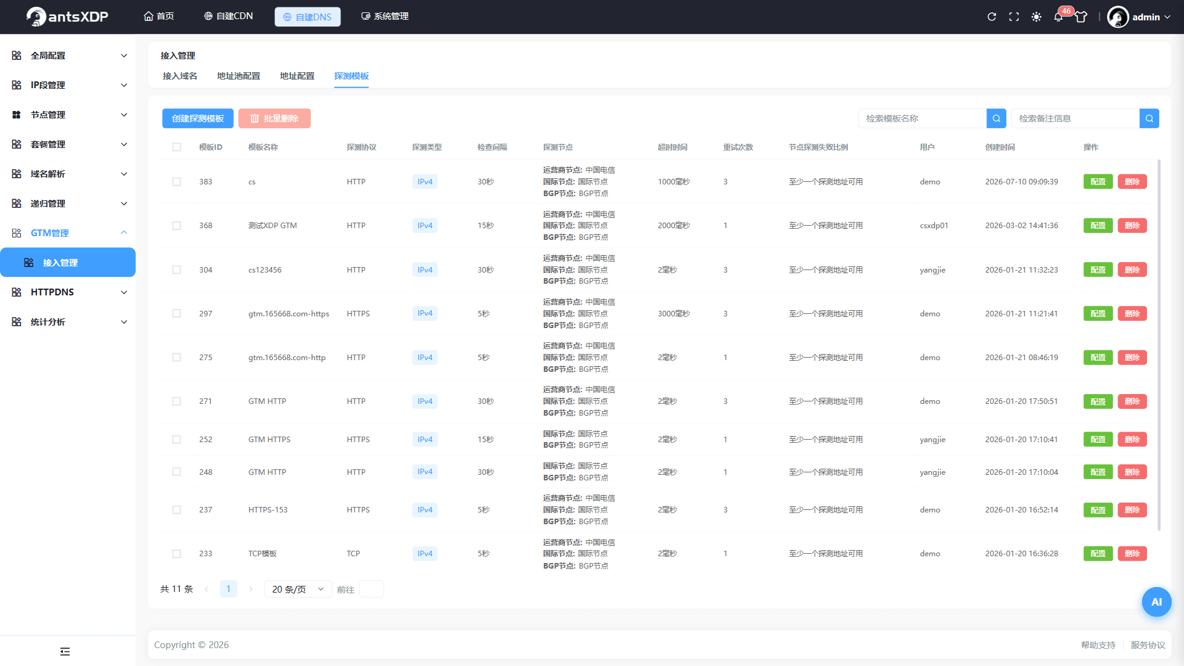Open the AI assistant floating button
This screenshot has height=666, width=1184.
pos(1156,602)
